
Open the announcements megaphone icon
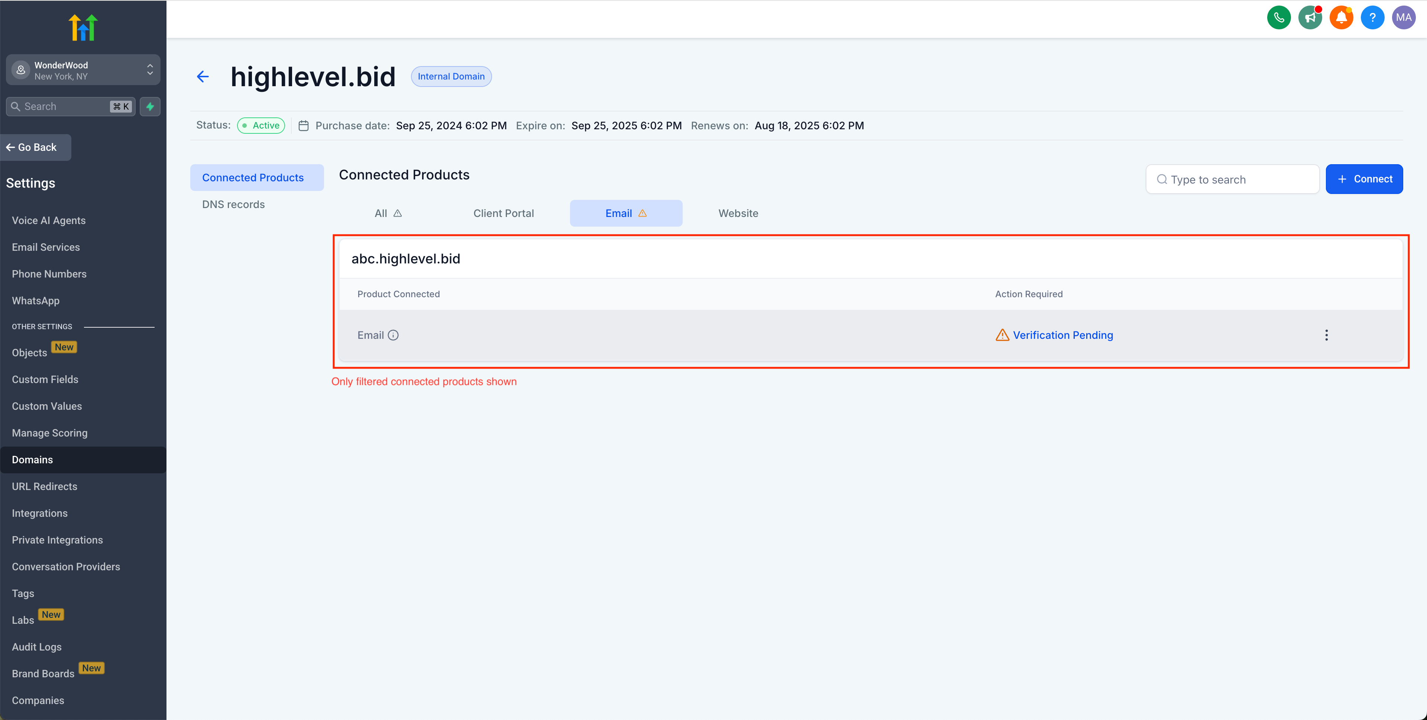coord(1310,17)
